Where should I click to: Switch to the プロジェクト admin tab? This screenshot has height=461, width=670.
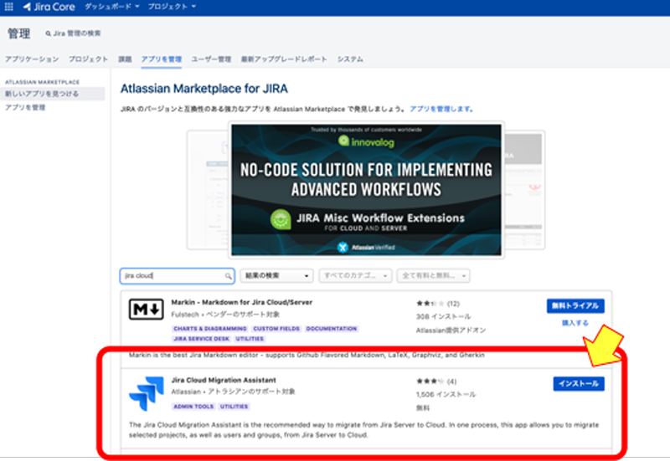pyautogui.click(x=89, y=59)
